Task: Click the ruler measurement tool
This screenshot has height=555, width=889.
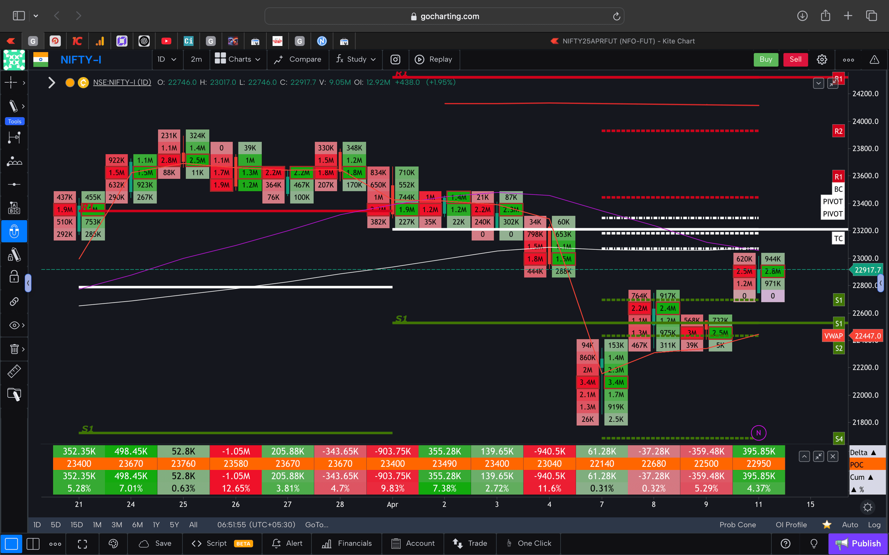Action: [14, 371]
